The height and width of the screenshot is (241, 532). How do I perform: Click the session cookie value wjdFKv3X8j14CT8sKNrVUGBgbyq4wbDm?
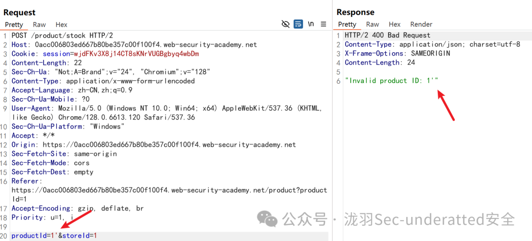tap(136, 54)
